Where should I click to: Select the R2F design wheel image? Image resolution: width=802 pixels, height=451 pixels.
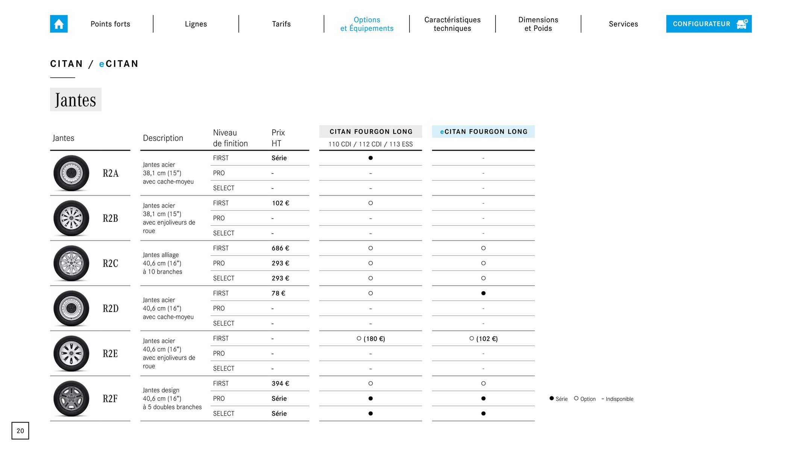pyautogui.click(x=71, y=399)
